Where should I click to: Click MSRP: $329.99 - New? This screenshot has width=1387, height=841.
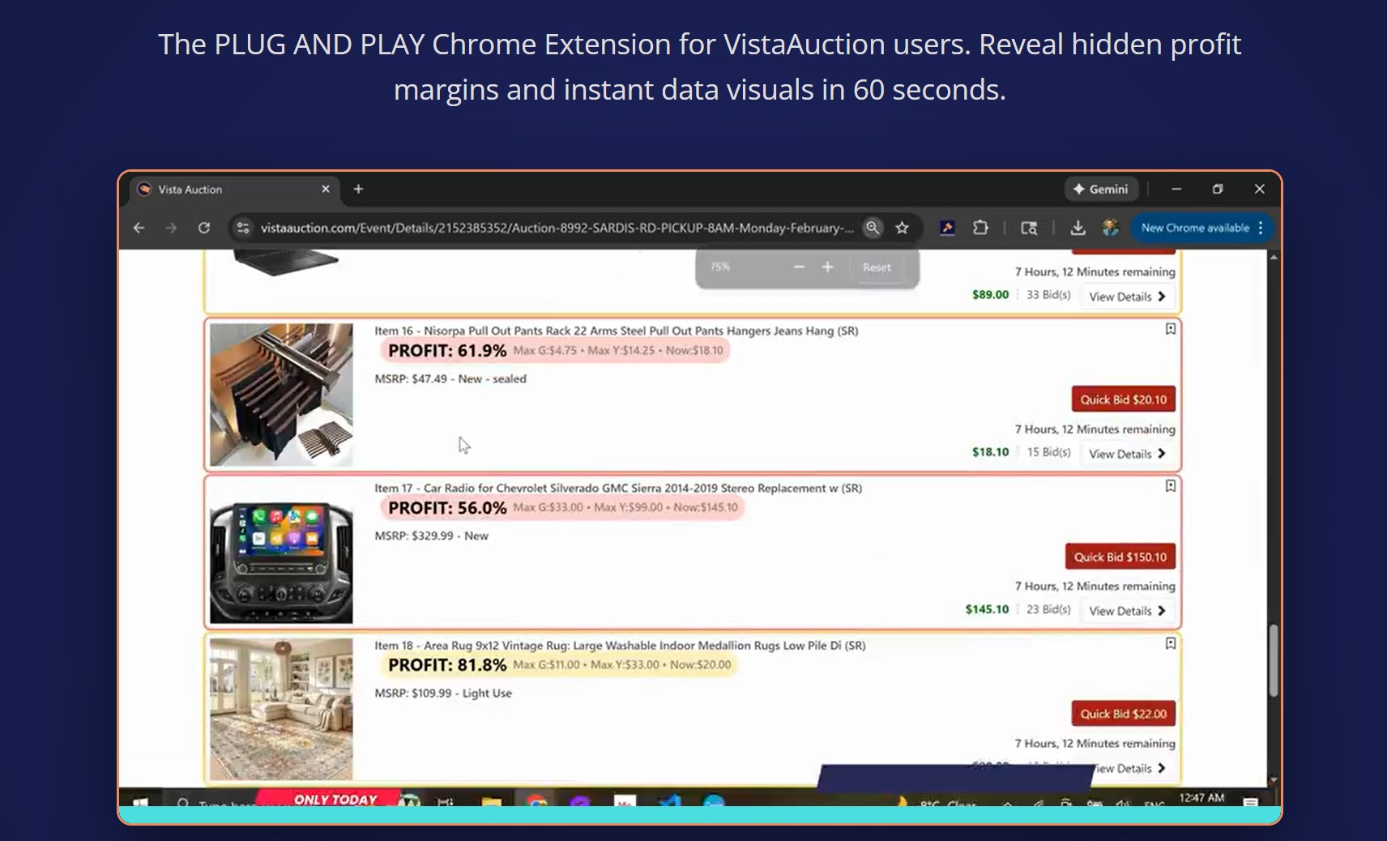coord(432,536)
